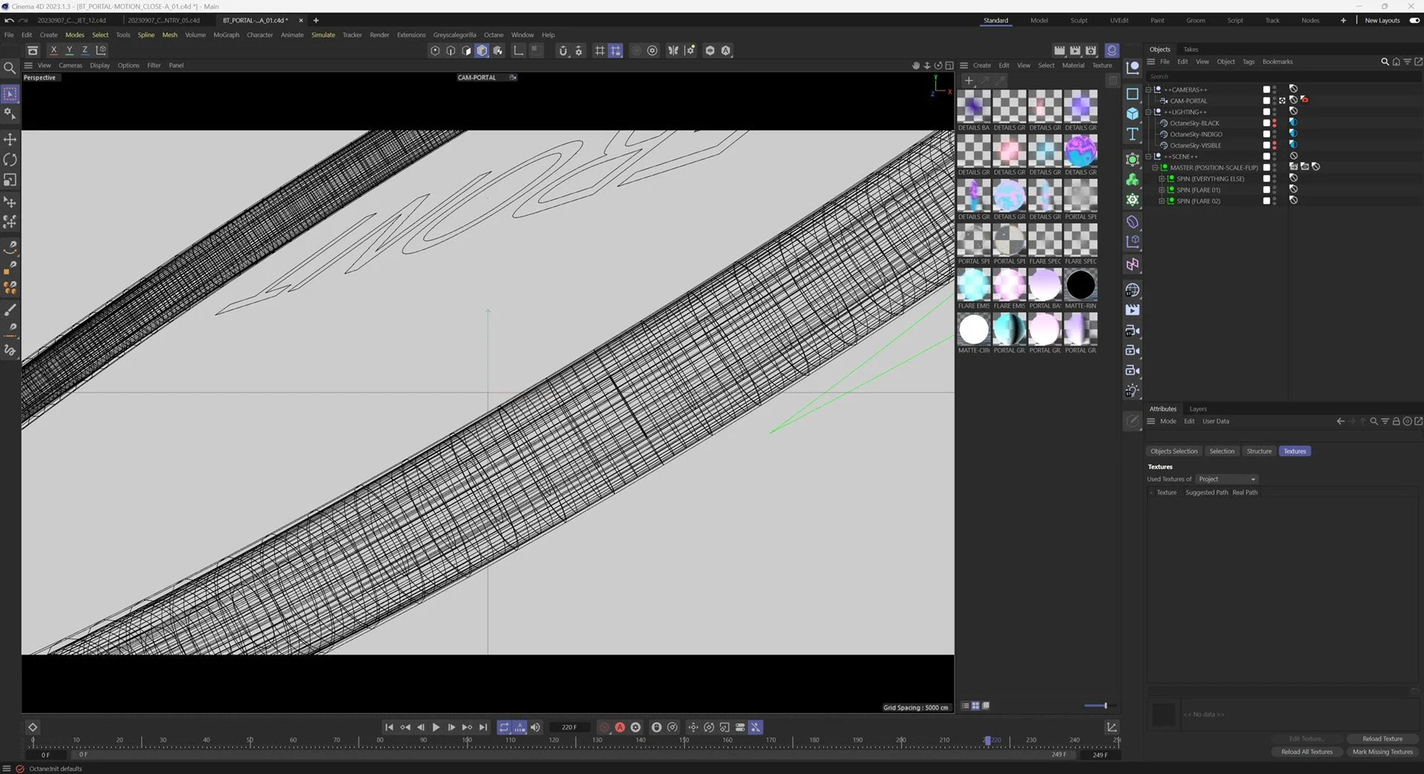Toggle mute audio in the timeline controls
This screenshot has width=1424, height=774.
pos(535,727)
